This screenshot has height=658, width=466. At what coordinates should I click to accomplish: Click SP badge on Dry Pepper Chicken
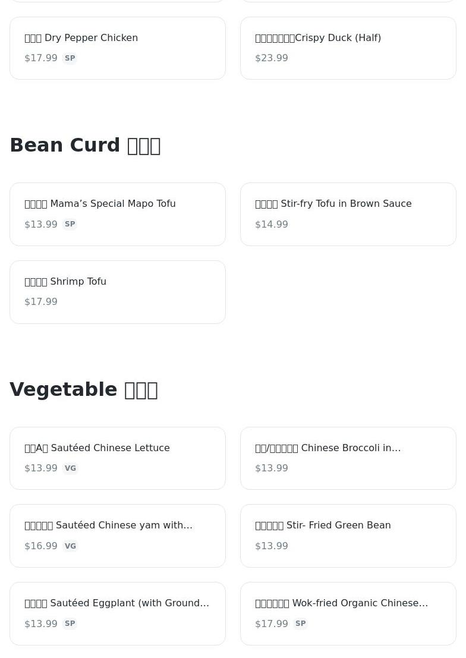(70, 58)
